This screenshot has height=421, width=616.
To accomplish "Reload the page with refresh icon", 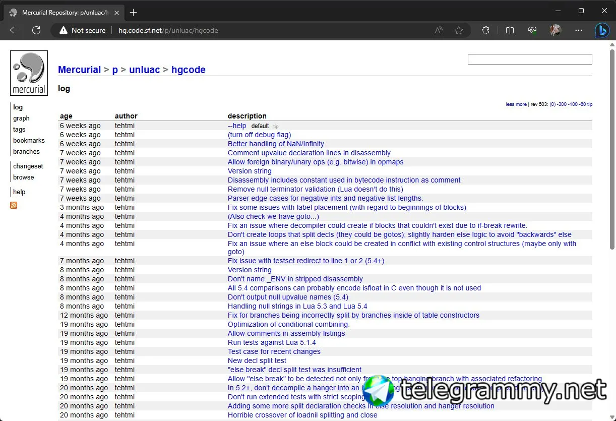I will [x=36, y=30].
